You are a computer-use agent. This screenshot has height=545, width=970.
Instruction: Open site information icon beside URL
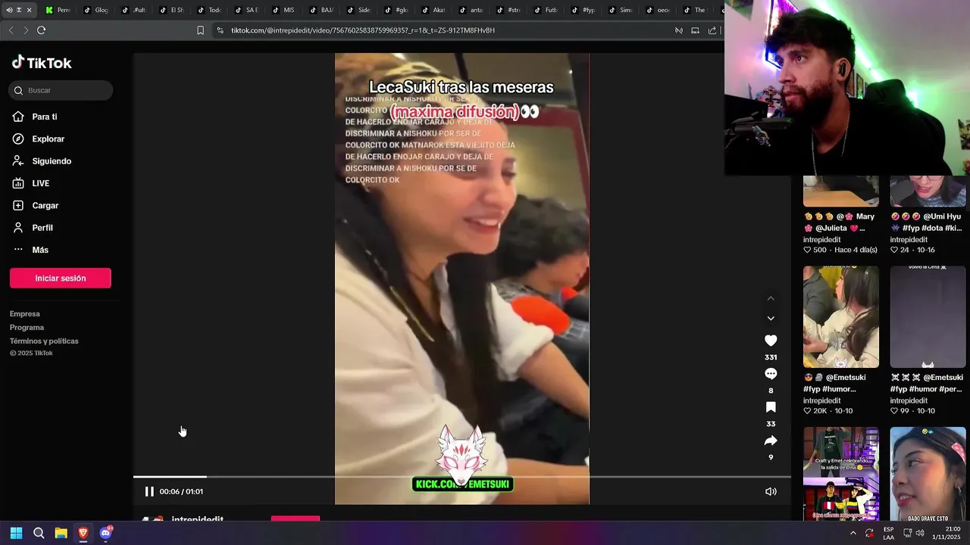pos(220,30)
